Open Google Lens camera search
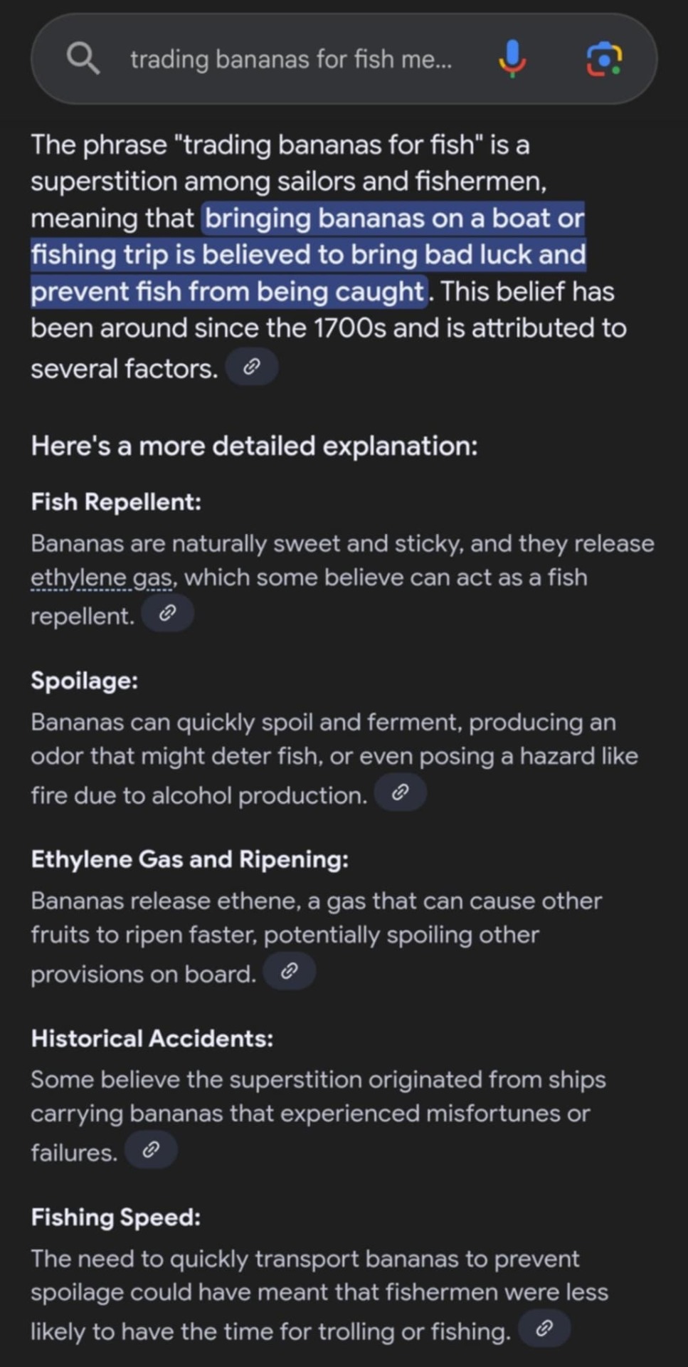The image size is (688, 1367). pos(603,58)
